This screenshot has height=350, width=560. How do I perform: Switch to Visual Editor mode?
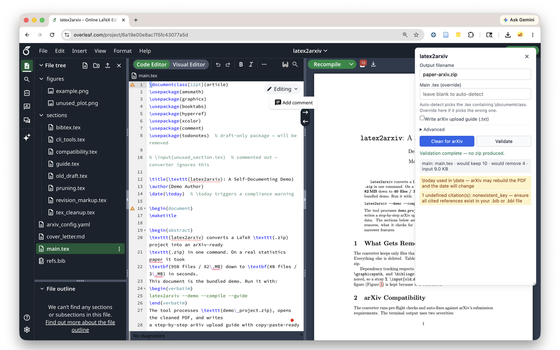point(189,64)
